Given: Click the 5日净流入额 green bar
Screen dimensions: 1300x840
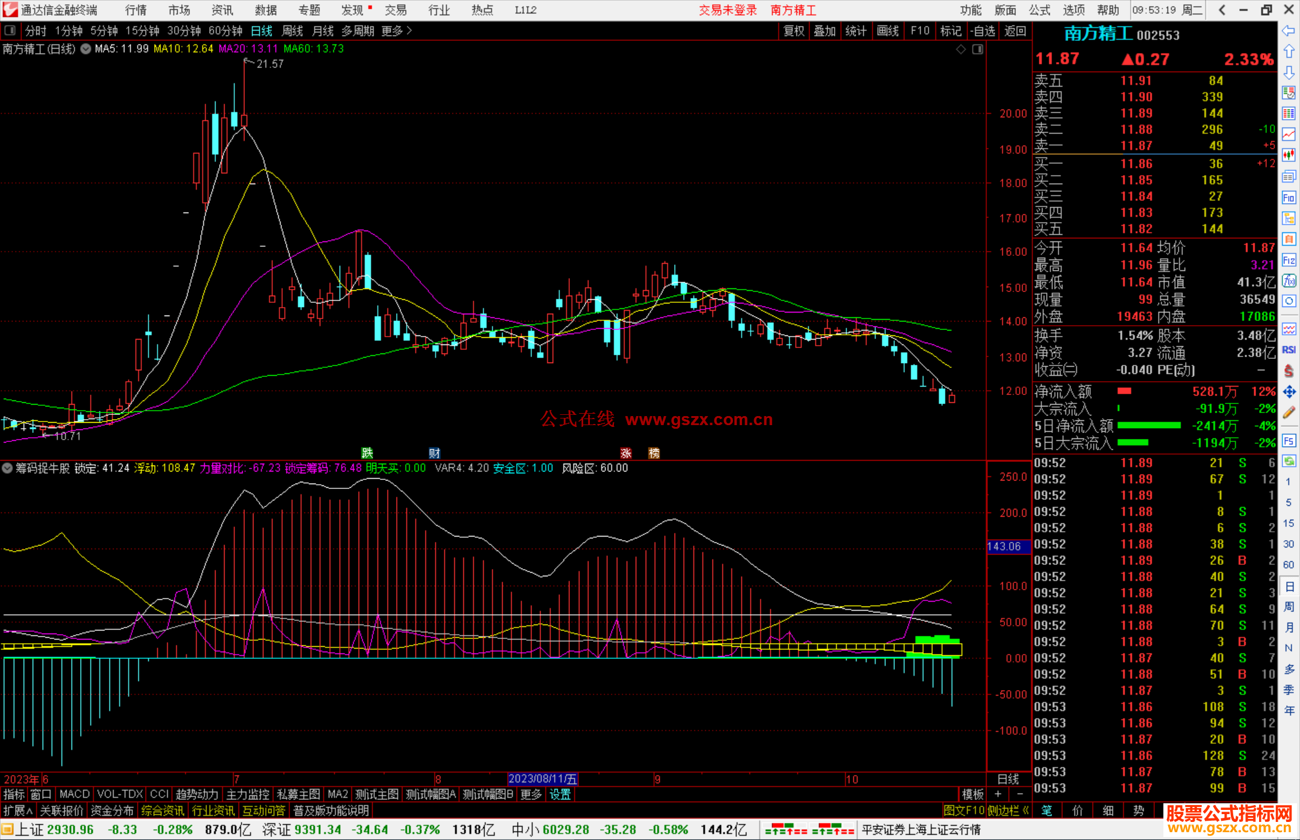Looking at the screenshot, I should pyautogui.click(x=1148, y=426).
